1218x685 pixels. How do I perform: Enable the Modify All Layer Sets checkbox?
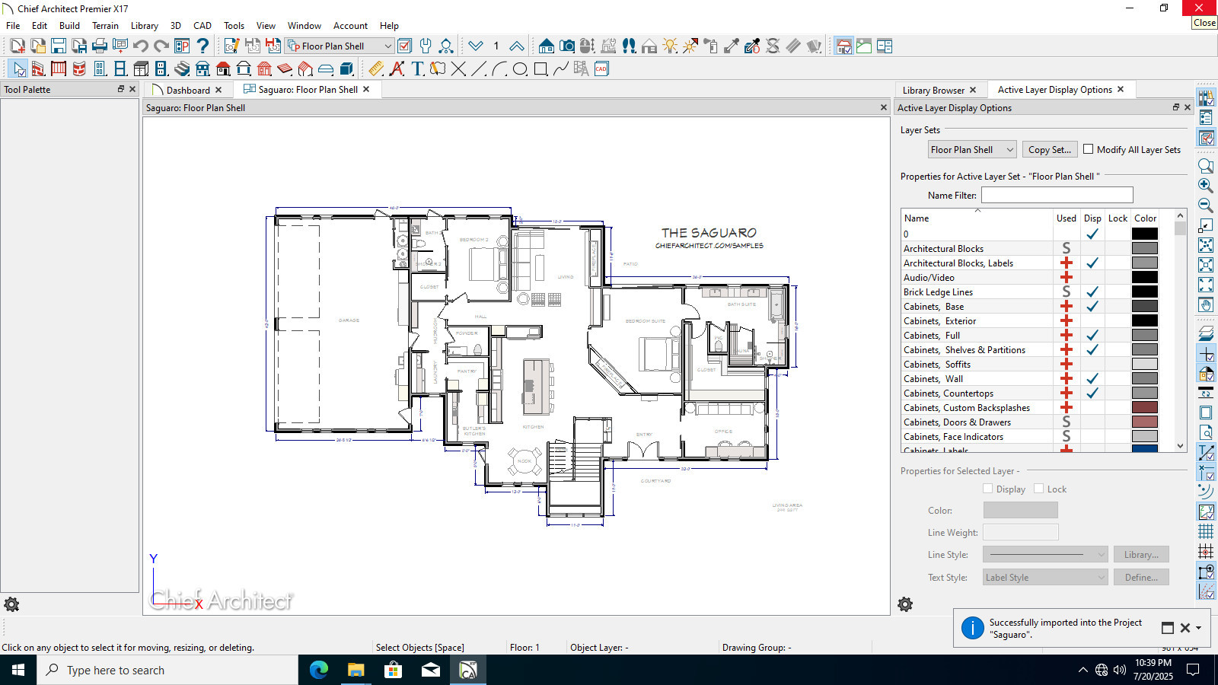1089,149
